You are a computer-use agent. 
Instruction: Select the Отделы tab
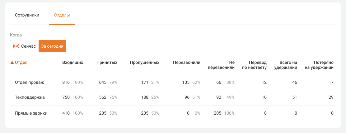(62, 15)
